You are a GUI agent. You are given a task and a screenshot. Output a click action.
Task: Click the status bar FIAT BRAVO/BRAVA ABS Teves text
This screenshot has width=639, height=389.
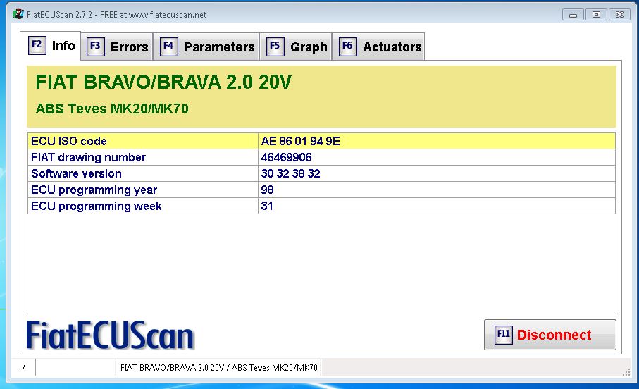219,368
